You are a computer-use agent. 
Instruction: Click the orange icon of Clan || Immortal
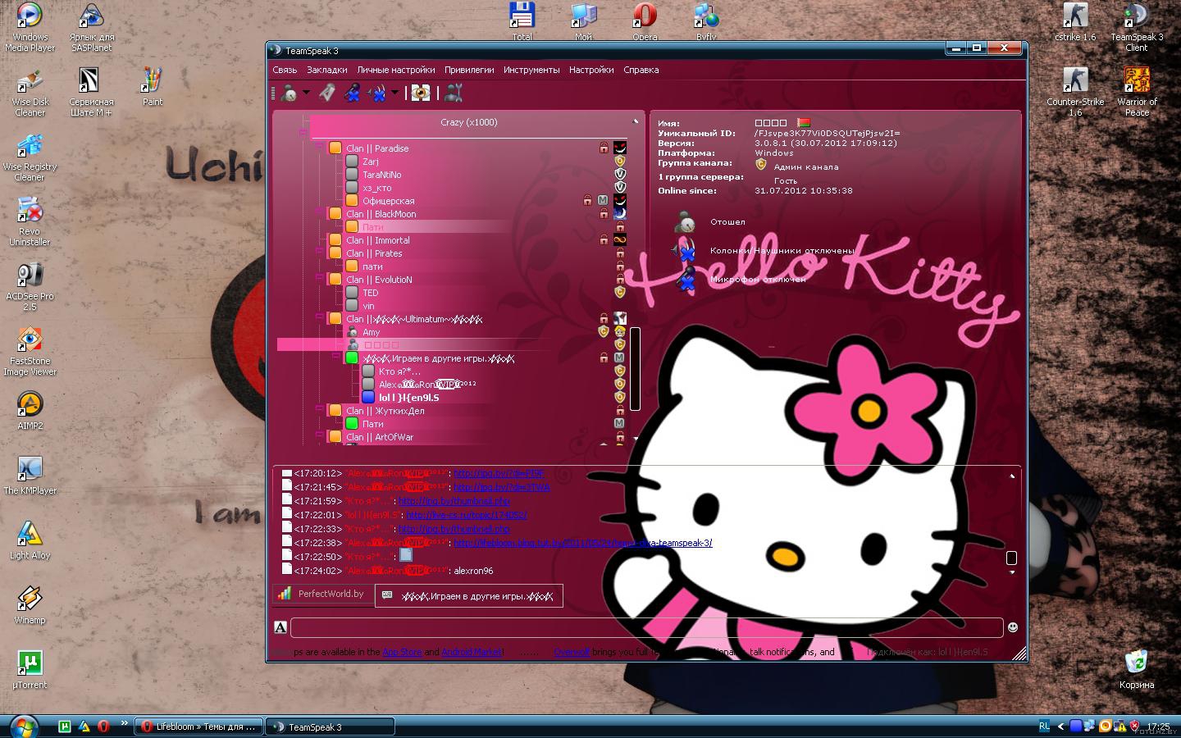335,240
